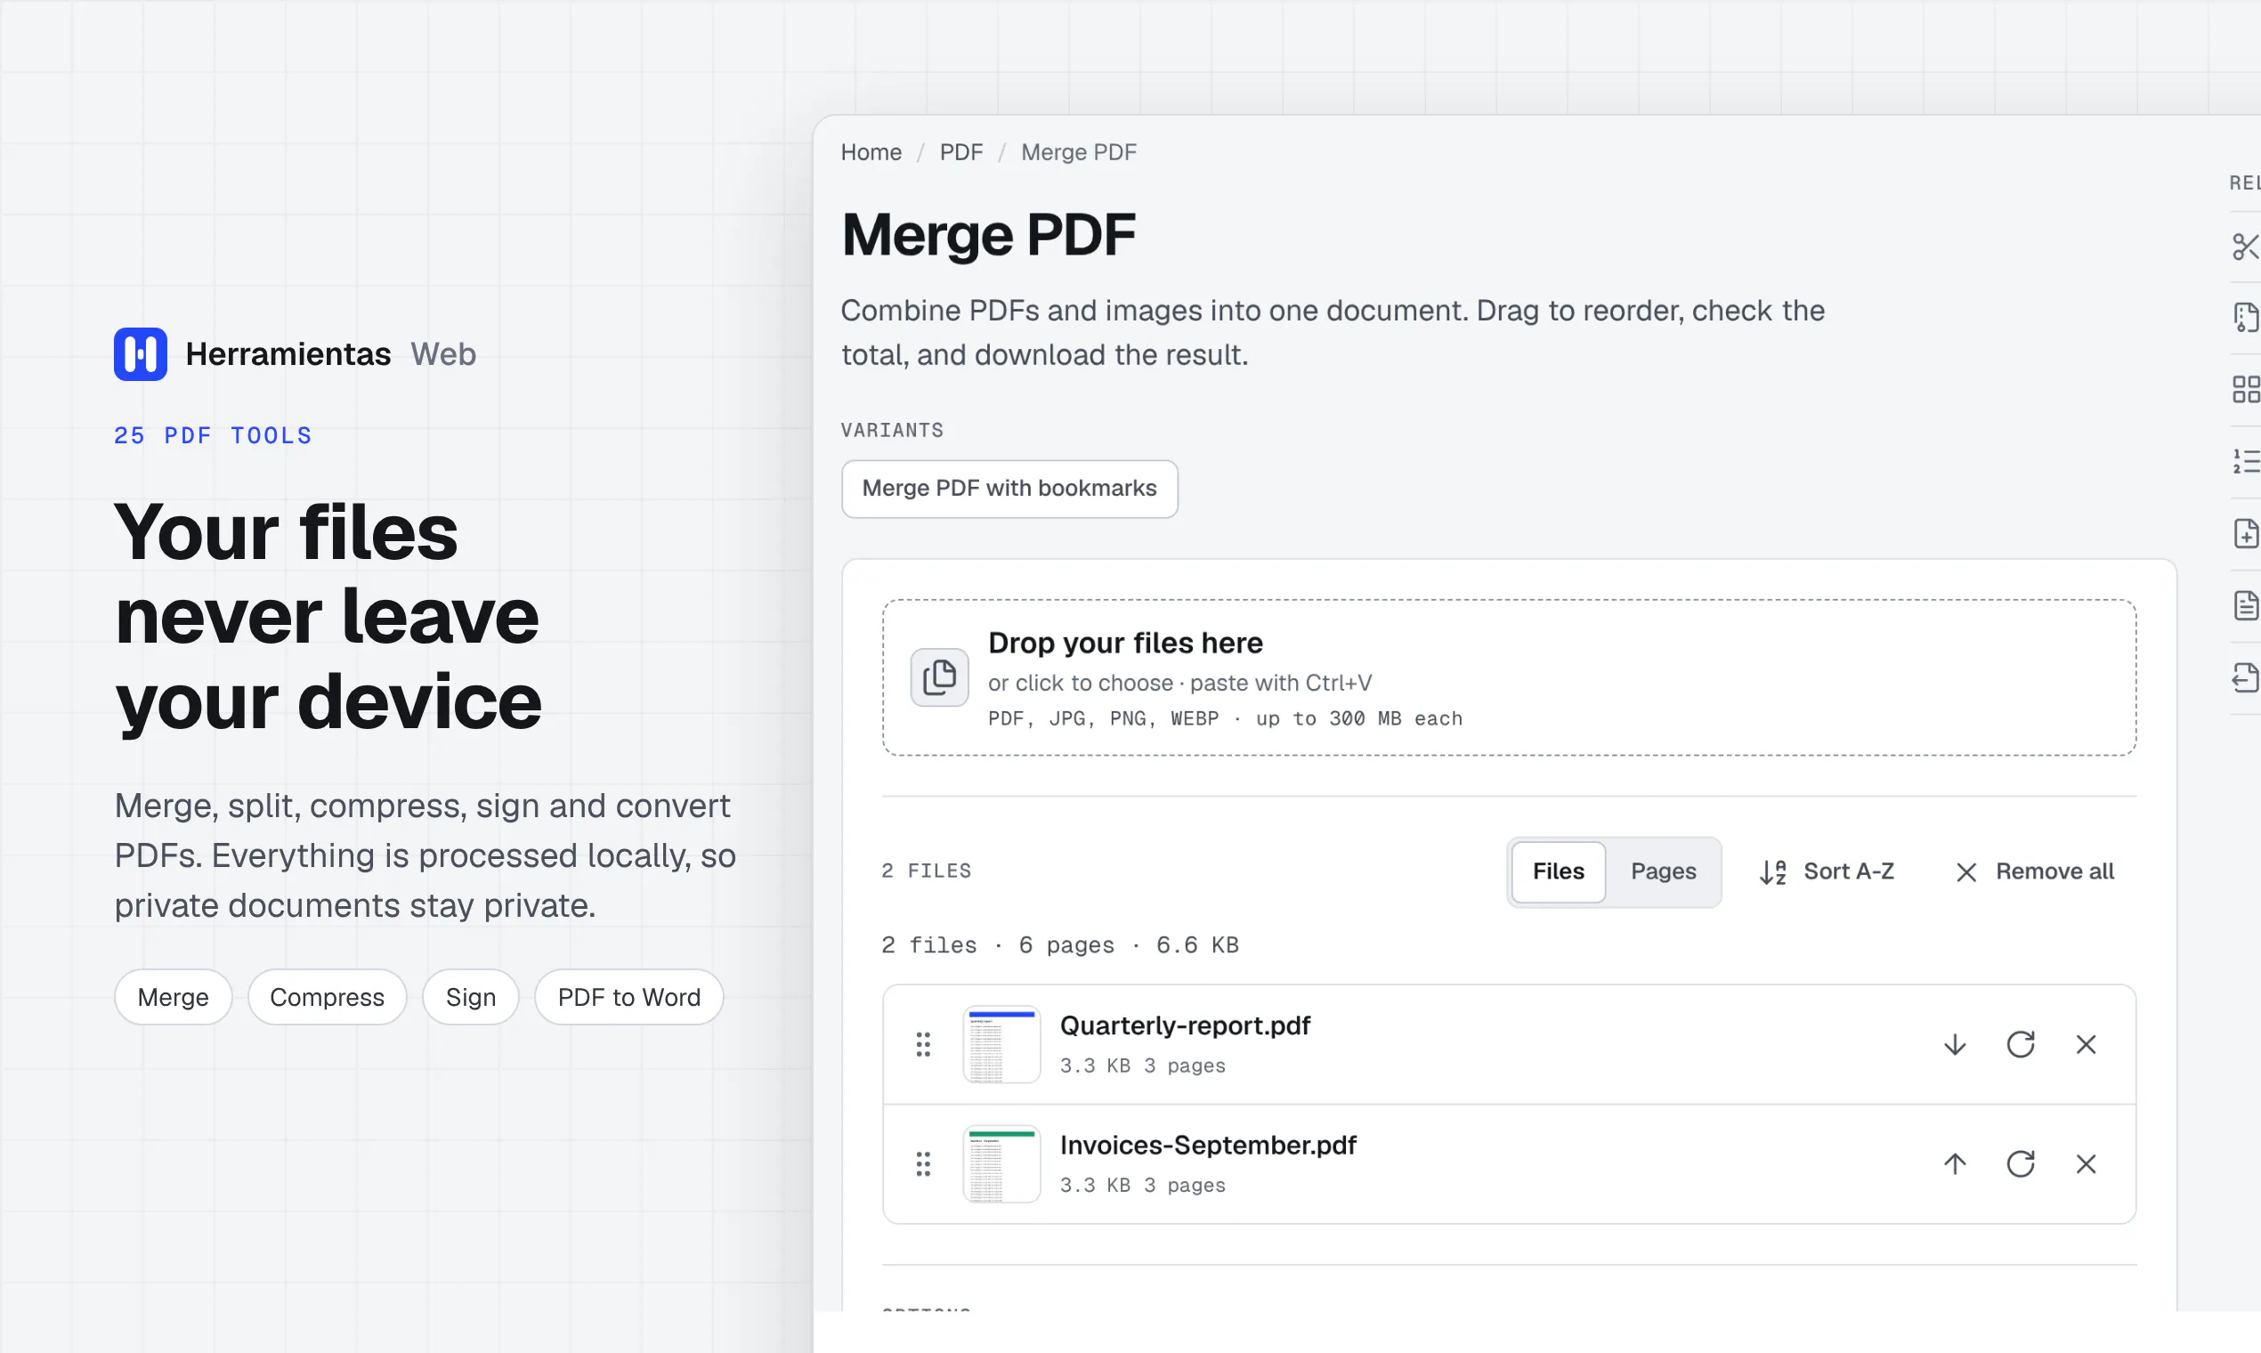Open the file-with-left-arrow tool in sidebar
The height and width of the screenshot is (1353, 2261).
[2246, 677]
